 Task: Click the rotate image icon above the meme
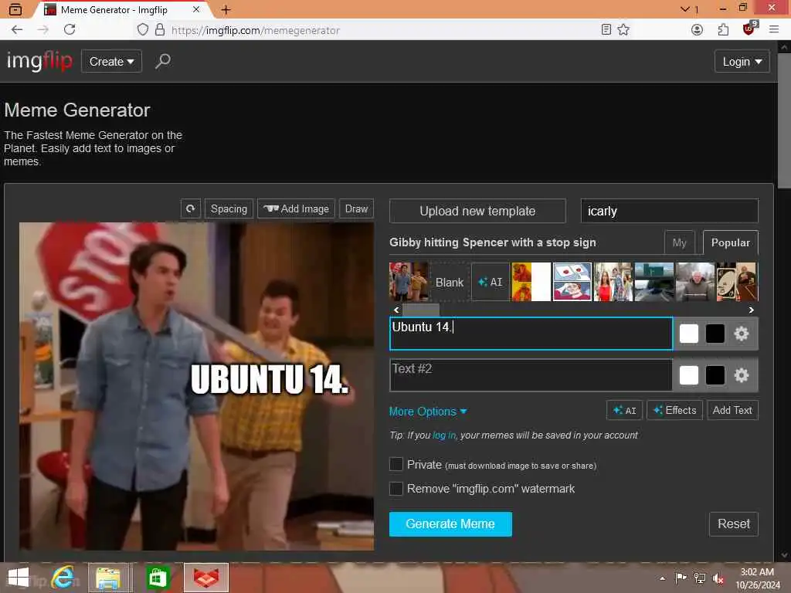tap(191, 208)
